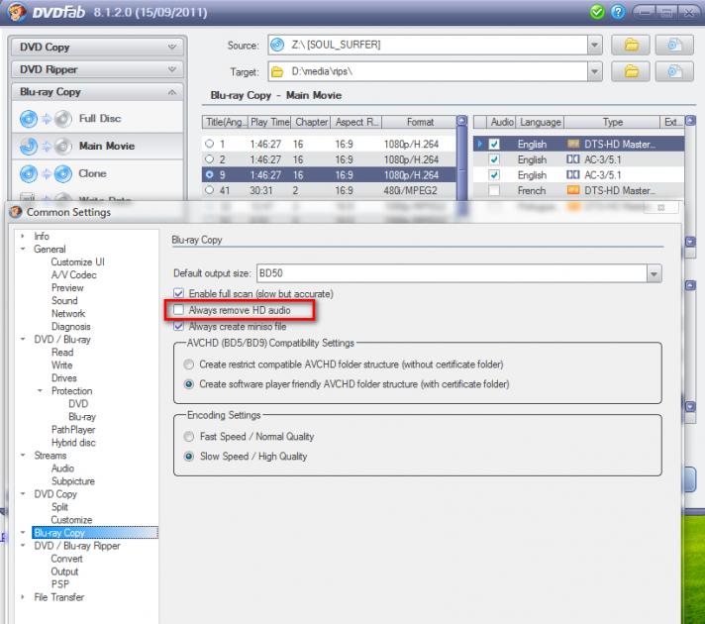This screenshot has height=624, width=705.
Task: Sort titles by Play Time column
Action: pos(269,122)
